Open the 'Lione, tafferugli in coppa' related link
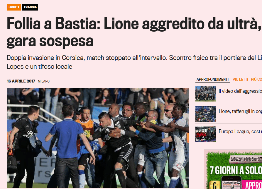Viewport: 262px width, 189px height. click(x=240, y=111)
